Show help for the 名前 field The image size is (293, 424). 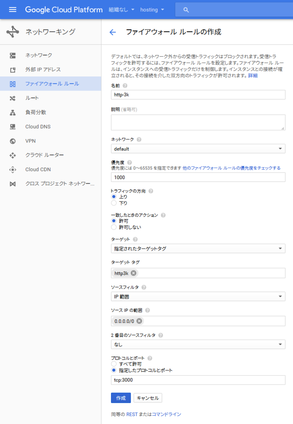click(125, 86)
